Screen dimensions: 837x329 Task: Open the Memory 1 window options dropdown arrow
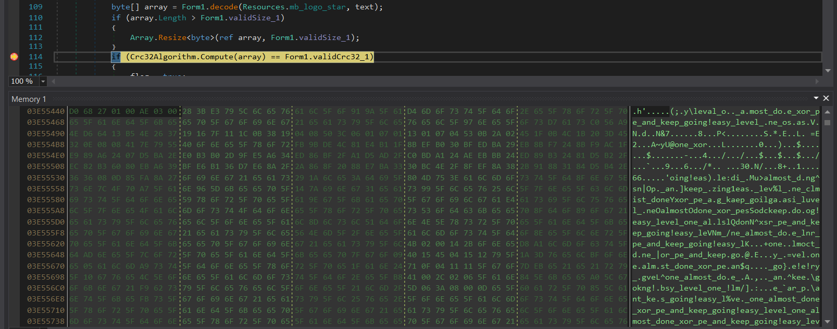pyautogui.click(x=816, y=98)
